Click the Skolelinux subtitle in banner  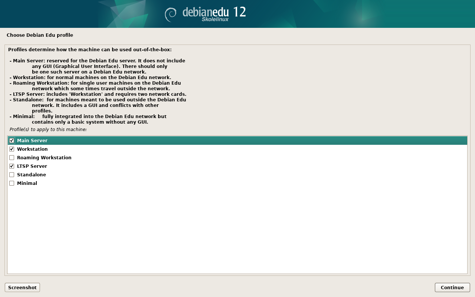pyautogui.click(x=215, y=19)
